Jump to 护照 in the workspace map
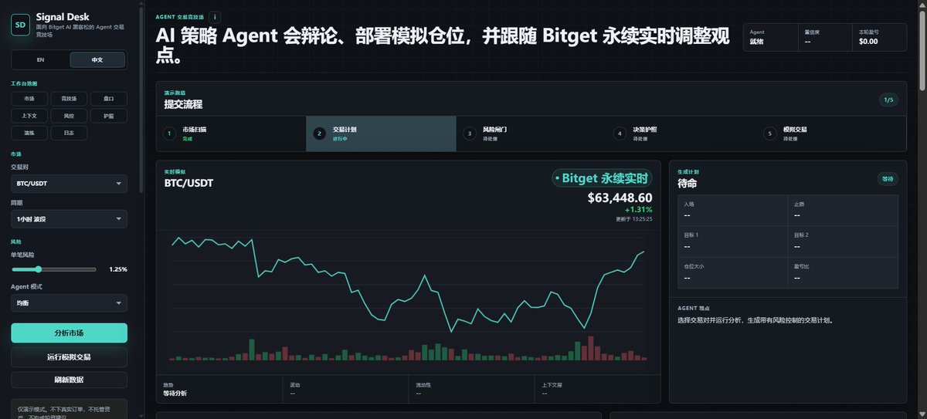Image resolution: width=927 pixels, height=419 pixels. click(108, 116)
